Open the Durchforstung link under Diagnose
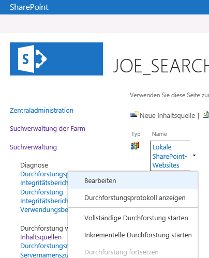209x258 pixels. coord(41,192)
